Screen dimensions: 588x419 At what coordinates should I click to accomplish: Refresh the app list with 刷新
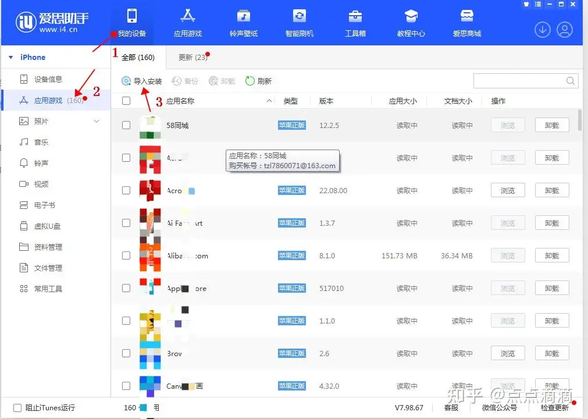(x=258, y=81)
